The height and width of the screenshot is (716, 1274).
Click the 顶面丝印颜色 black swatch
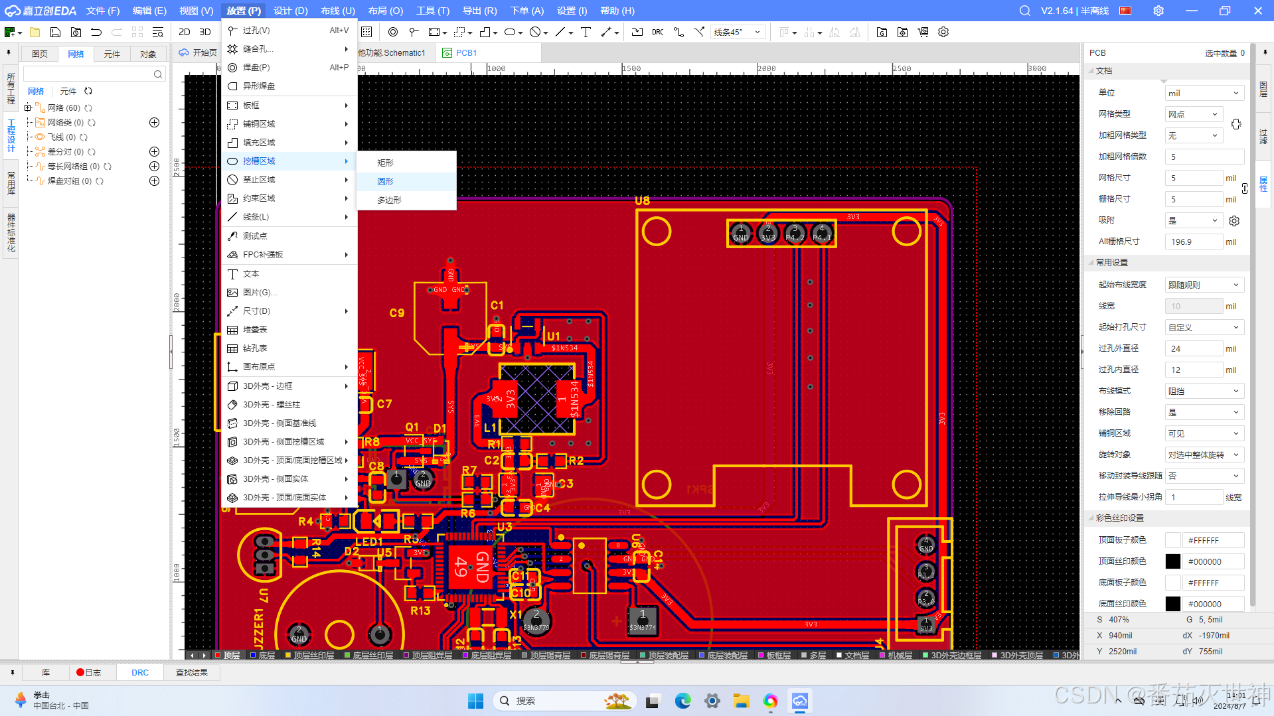1173,561
